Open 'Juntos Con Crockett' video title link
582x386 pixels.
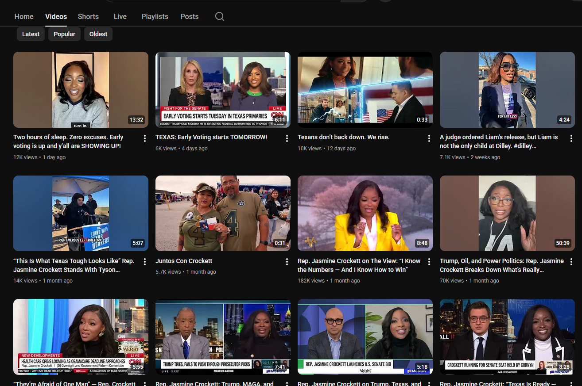184,261
